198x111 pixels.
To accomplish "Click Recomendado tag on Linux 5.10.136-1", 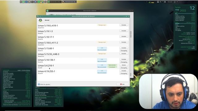I will point(102,61).
